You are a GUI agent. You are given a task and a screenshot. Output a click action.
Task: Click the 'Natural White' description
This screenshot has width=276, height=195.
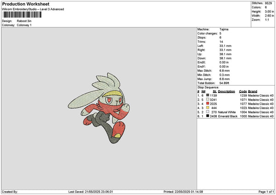pyautogui.click(x=227, y=112)
